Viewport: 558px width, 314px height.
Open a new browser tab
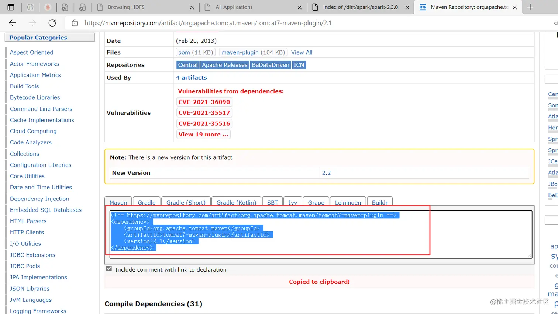click(530, 7)
